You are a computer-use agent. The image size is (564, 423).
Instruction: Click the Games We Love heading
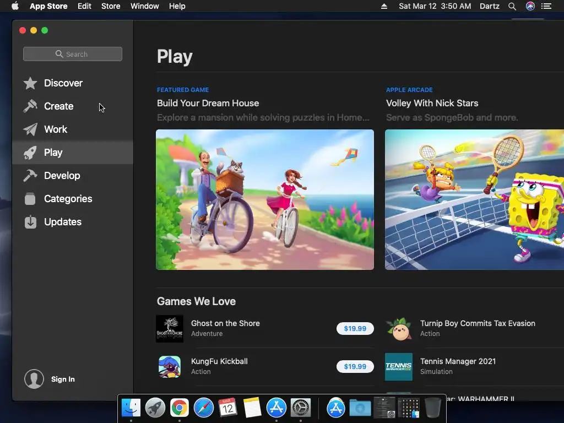click(x=197, y=301)
